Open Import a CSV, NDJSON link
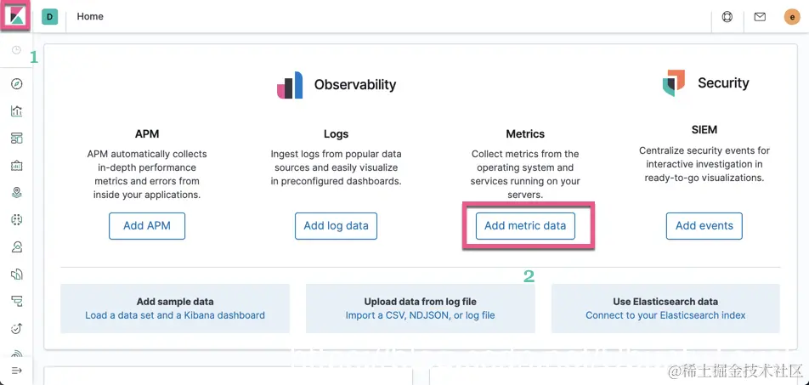This screenshot has height=385, width=809. [420, 315]
